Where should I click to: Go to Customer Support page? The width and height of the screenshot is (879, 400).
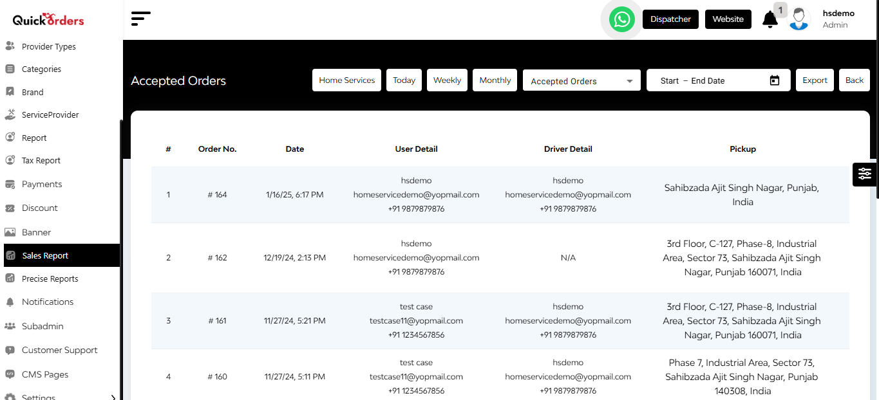coord(60,350)
